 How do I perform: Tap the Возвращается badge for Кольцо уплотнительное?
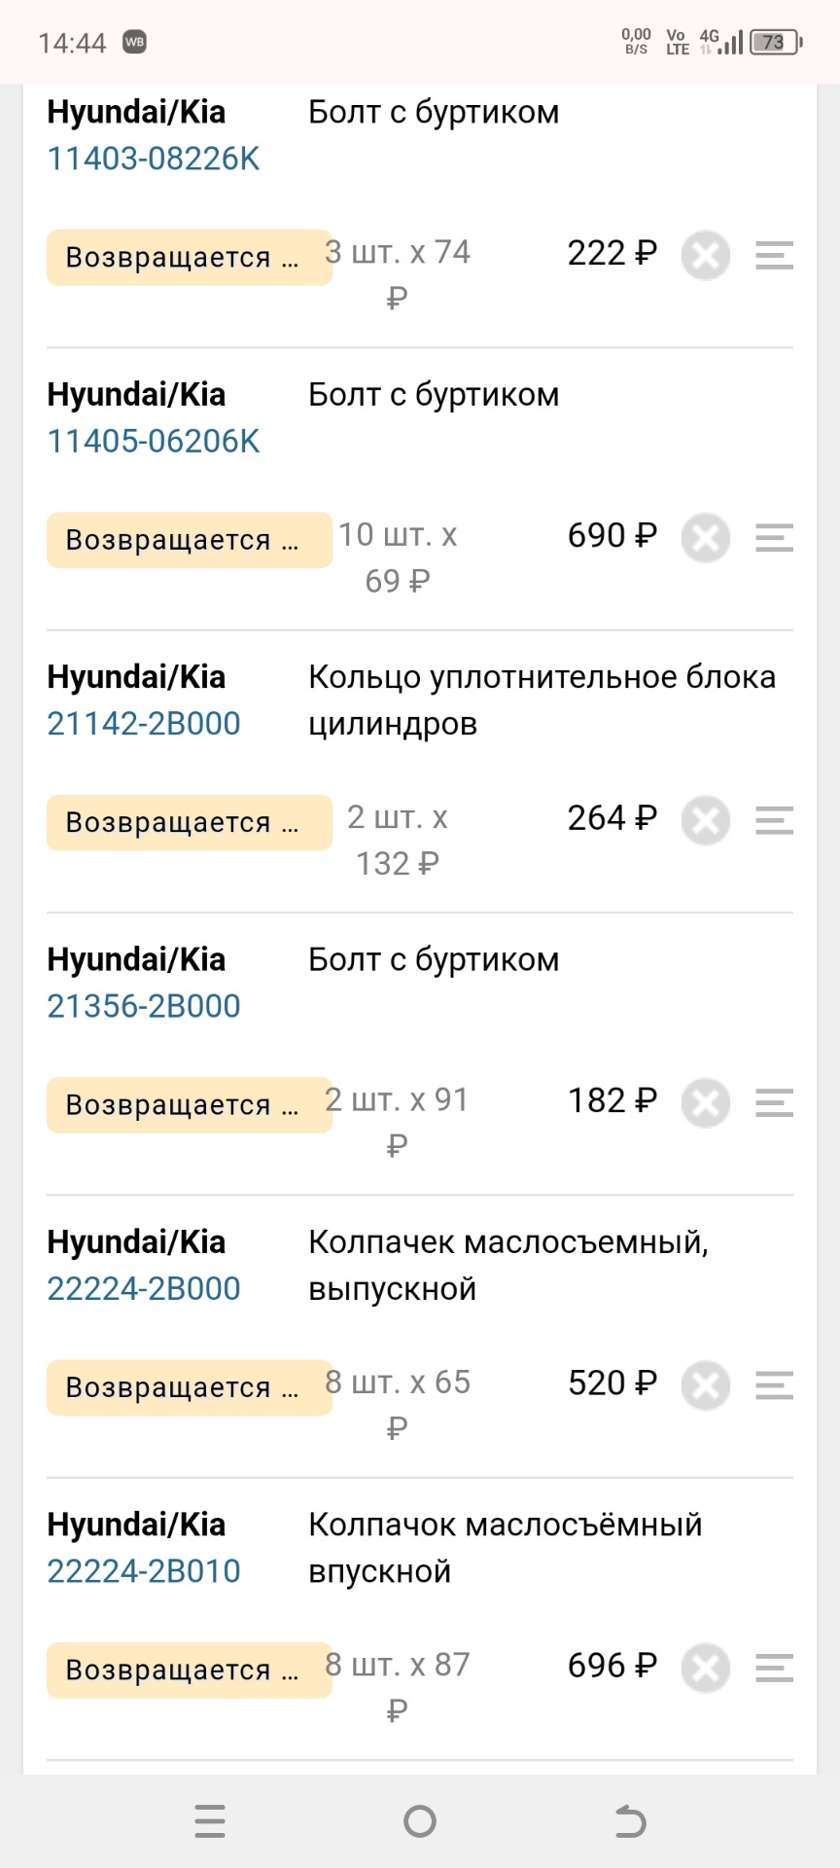[x=189, y=821]
